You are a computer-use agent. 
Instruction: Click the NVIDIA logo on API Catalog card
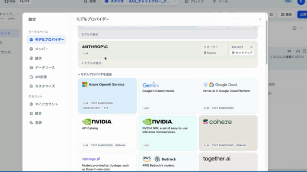(x=97, y=122)
